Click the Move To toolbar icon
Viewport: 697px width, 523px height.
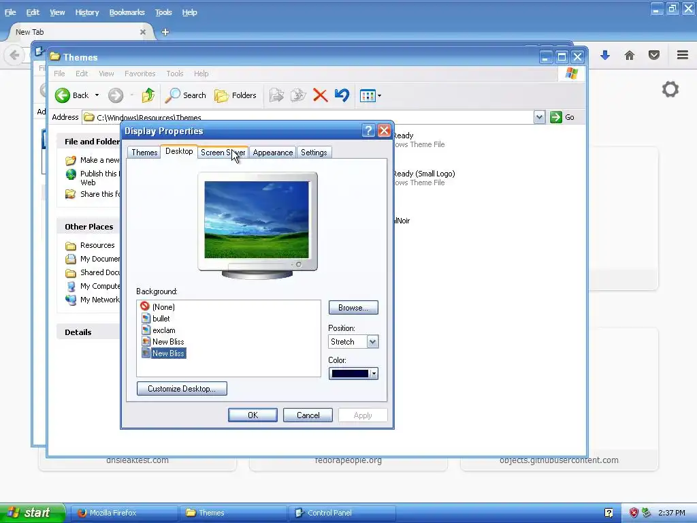[x=276, y=95]
